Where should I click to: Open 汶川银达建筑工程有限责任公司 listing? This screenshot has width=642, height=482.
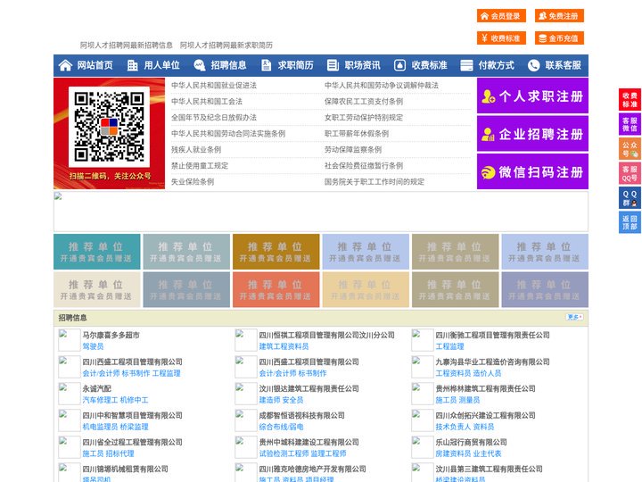click(x=309, y=388)
